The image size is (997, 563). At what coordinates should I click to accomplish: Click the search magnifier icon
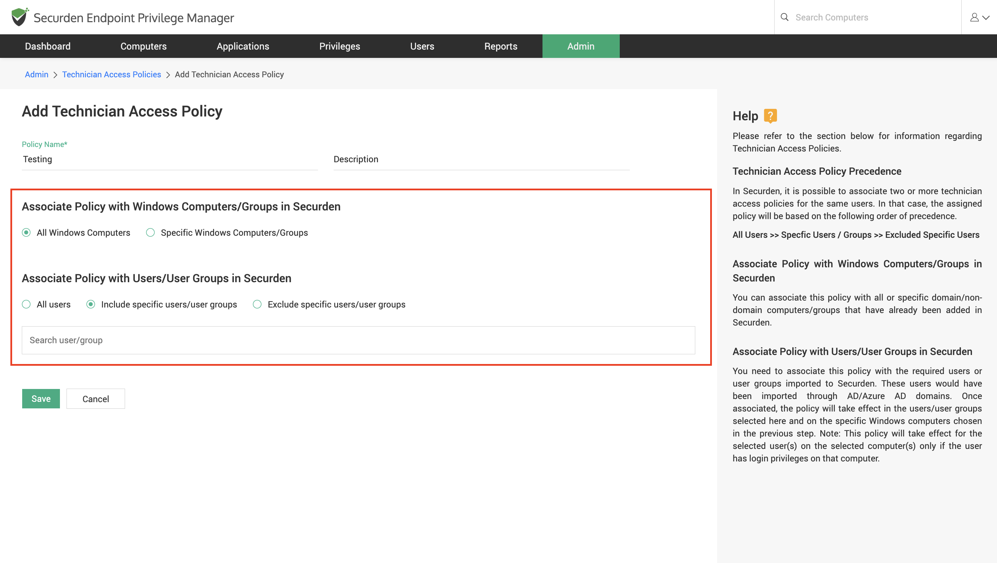tap(784, 17)
